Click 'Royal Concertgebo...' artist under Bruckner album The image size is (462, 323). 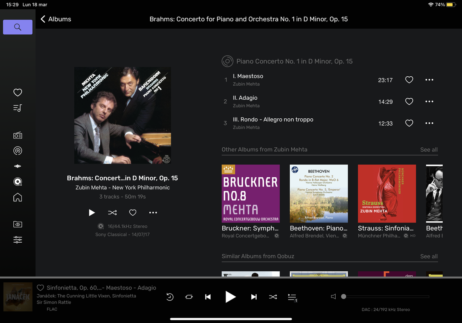point(245,236)
